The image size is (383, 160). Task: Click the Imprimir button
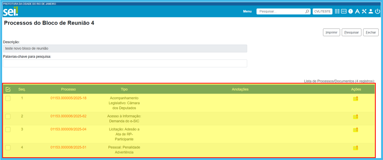(331, 33)
